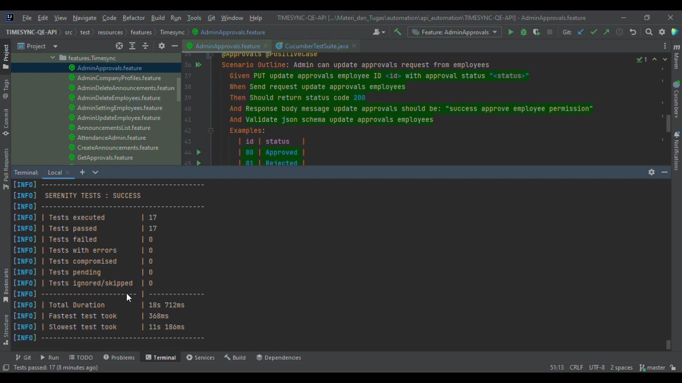Update project with the blue Git arrow
The height and width of the screenshot is (383, 682).
click(x=581, y=31)
